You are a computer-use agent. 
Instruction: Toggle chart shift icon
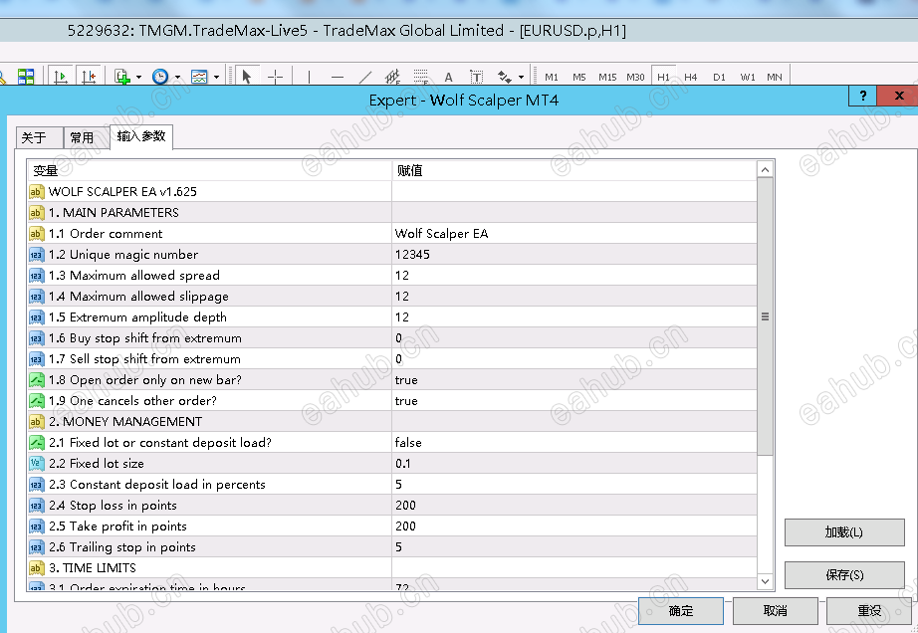(x=89, y=77)
